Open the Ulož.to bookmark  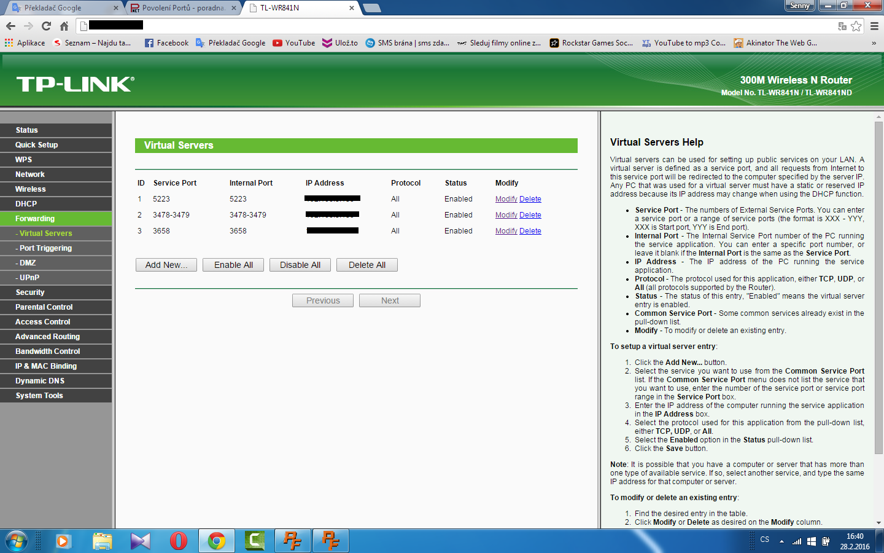coord(340,43)
